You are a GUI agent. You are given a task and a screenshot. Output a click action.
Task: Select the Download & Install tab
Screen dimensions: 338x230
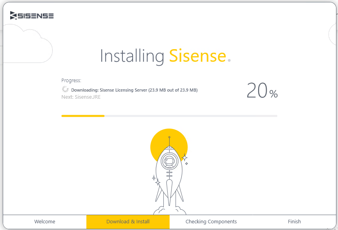tap(127, 221)
